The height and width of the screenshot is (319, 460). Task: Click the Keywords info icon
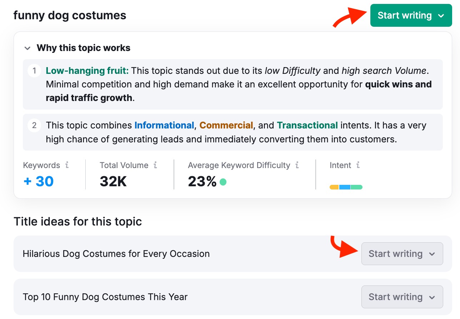[x=67, y=165]
